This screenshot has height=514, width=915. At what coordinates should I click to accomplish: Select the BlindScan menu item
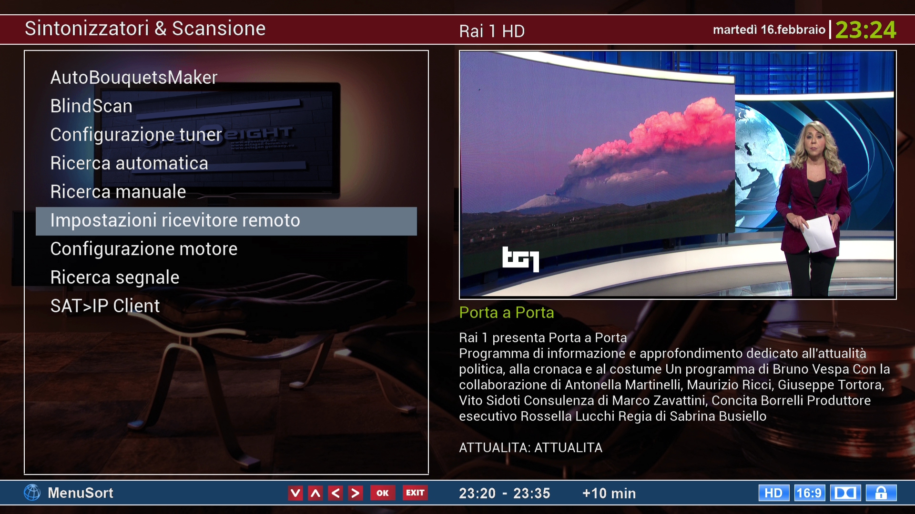(x=226, y=106)
